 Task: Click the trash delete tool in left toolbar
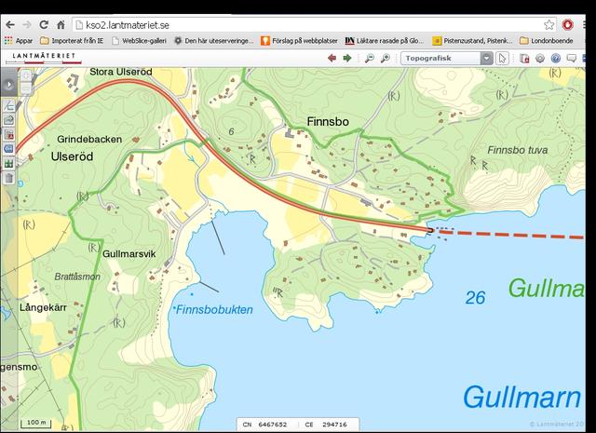pos(8,178)
